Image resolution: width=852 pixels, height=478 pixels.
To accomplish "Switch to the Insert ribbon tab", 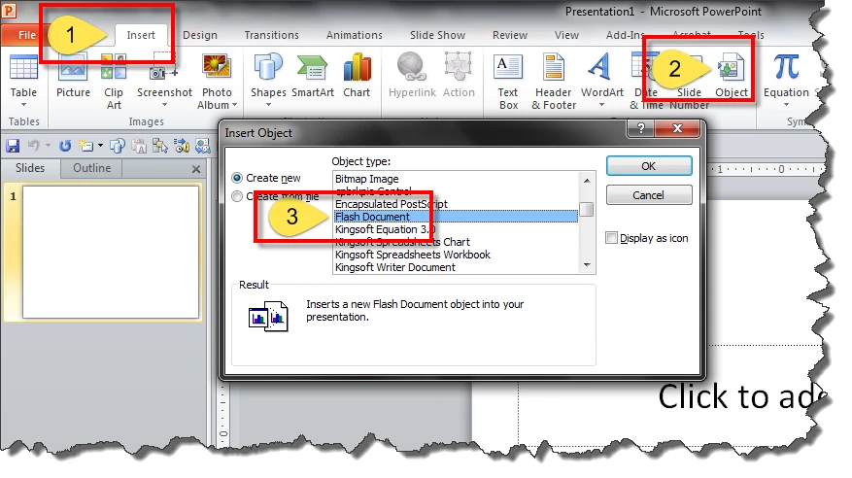I will [141, 35].
